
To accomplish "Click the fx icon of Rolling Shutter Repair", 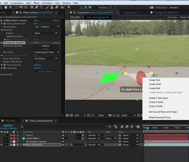I will (2, 20).
